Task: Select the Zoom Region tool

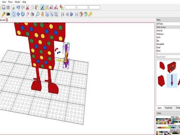Action: [x=56, y=14]
